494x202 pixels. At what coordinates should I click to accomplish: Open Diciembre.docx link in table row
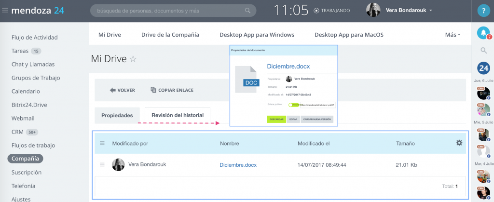(238, 165)
